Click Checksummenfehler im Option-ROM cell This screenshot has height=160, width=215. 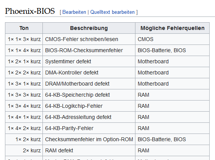pos(89,139)
